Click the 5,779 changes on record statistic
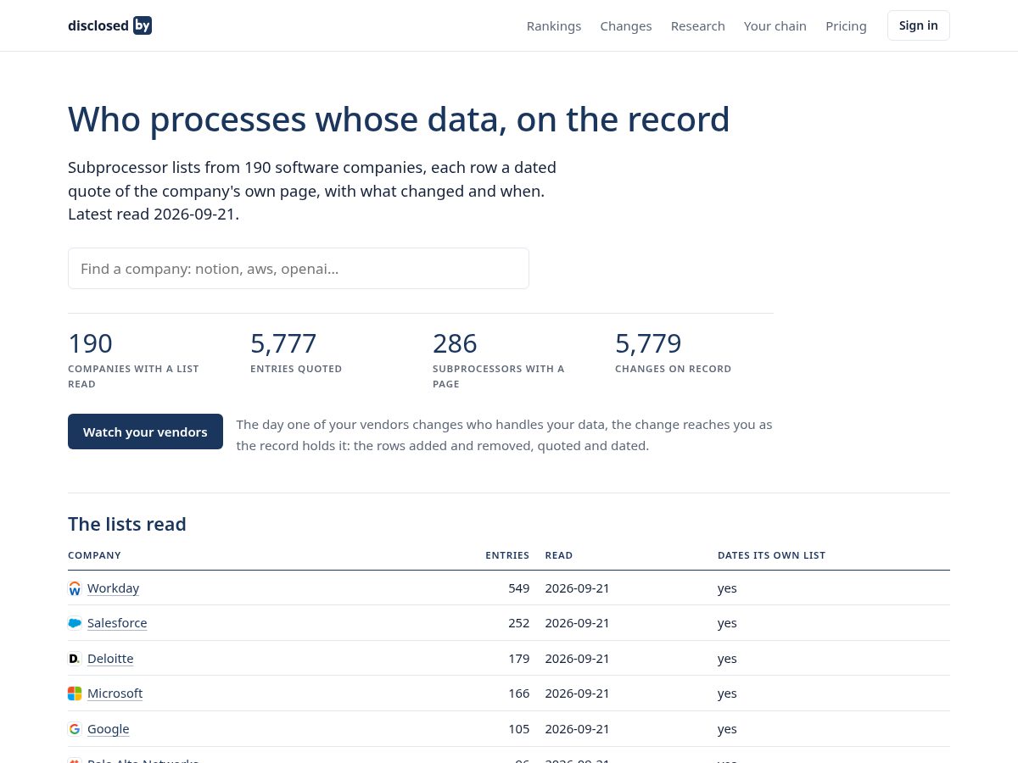The width and height of the screenshot is (1018, 763). tap(673, 352)
